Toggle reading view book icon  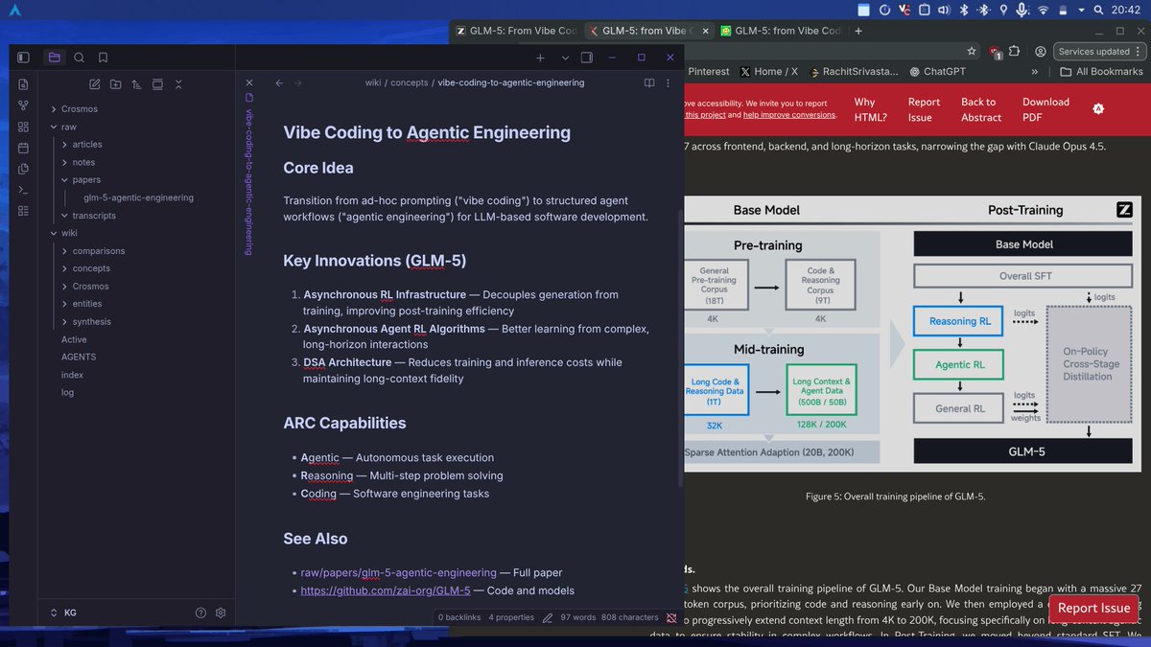point(649,83)
